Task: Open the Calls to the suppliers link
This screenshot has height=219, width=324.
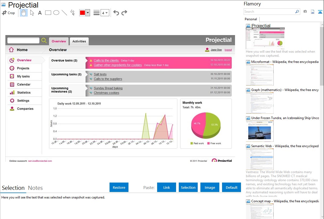Action: coord(108,79)
